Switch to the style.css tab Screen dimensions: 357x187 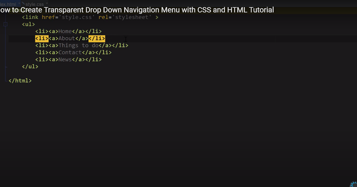pyautogui.click(x=34, y=4)
